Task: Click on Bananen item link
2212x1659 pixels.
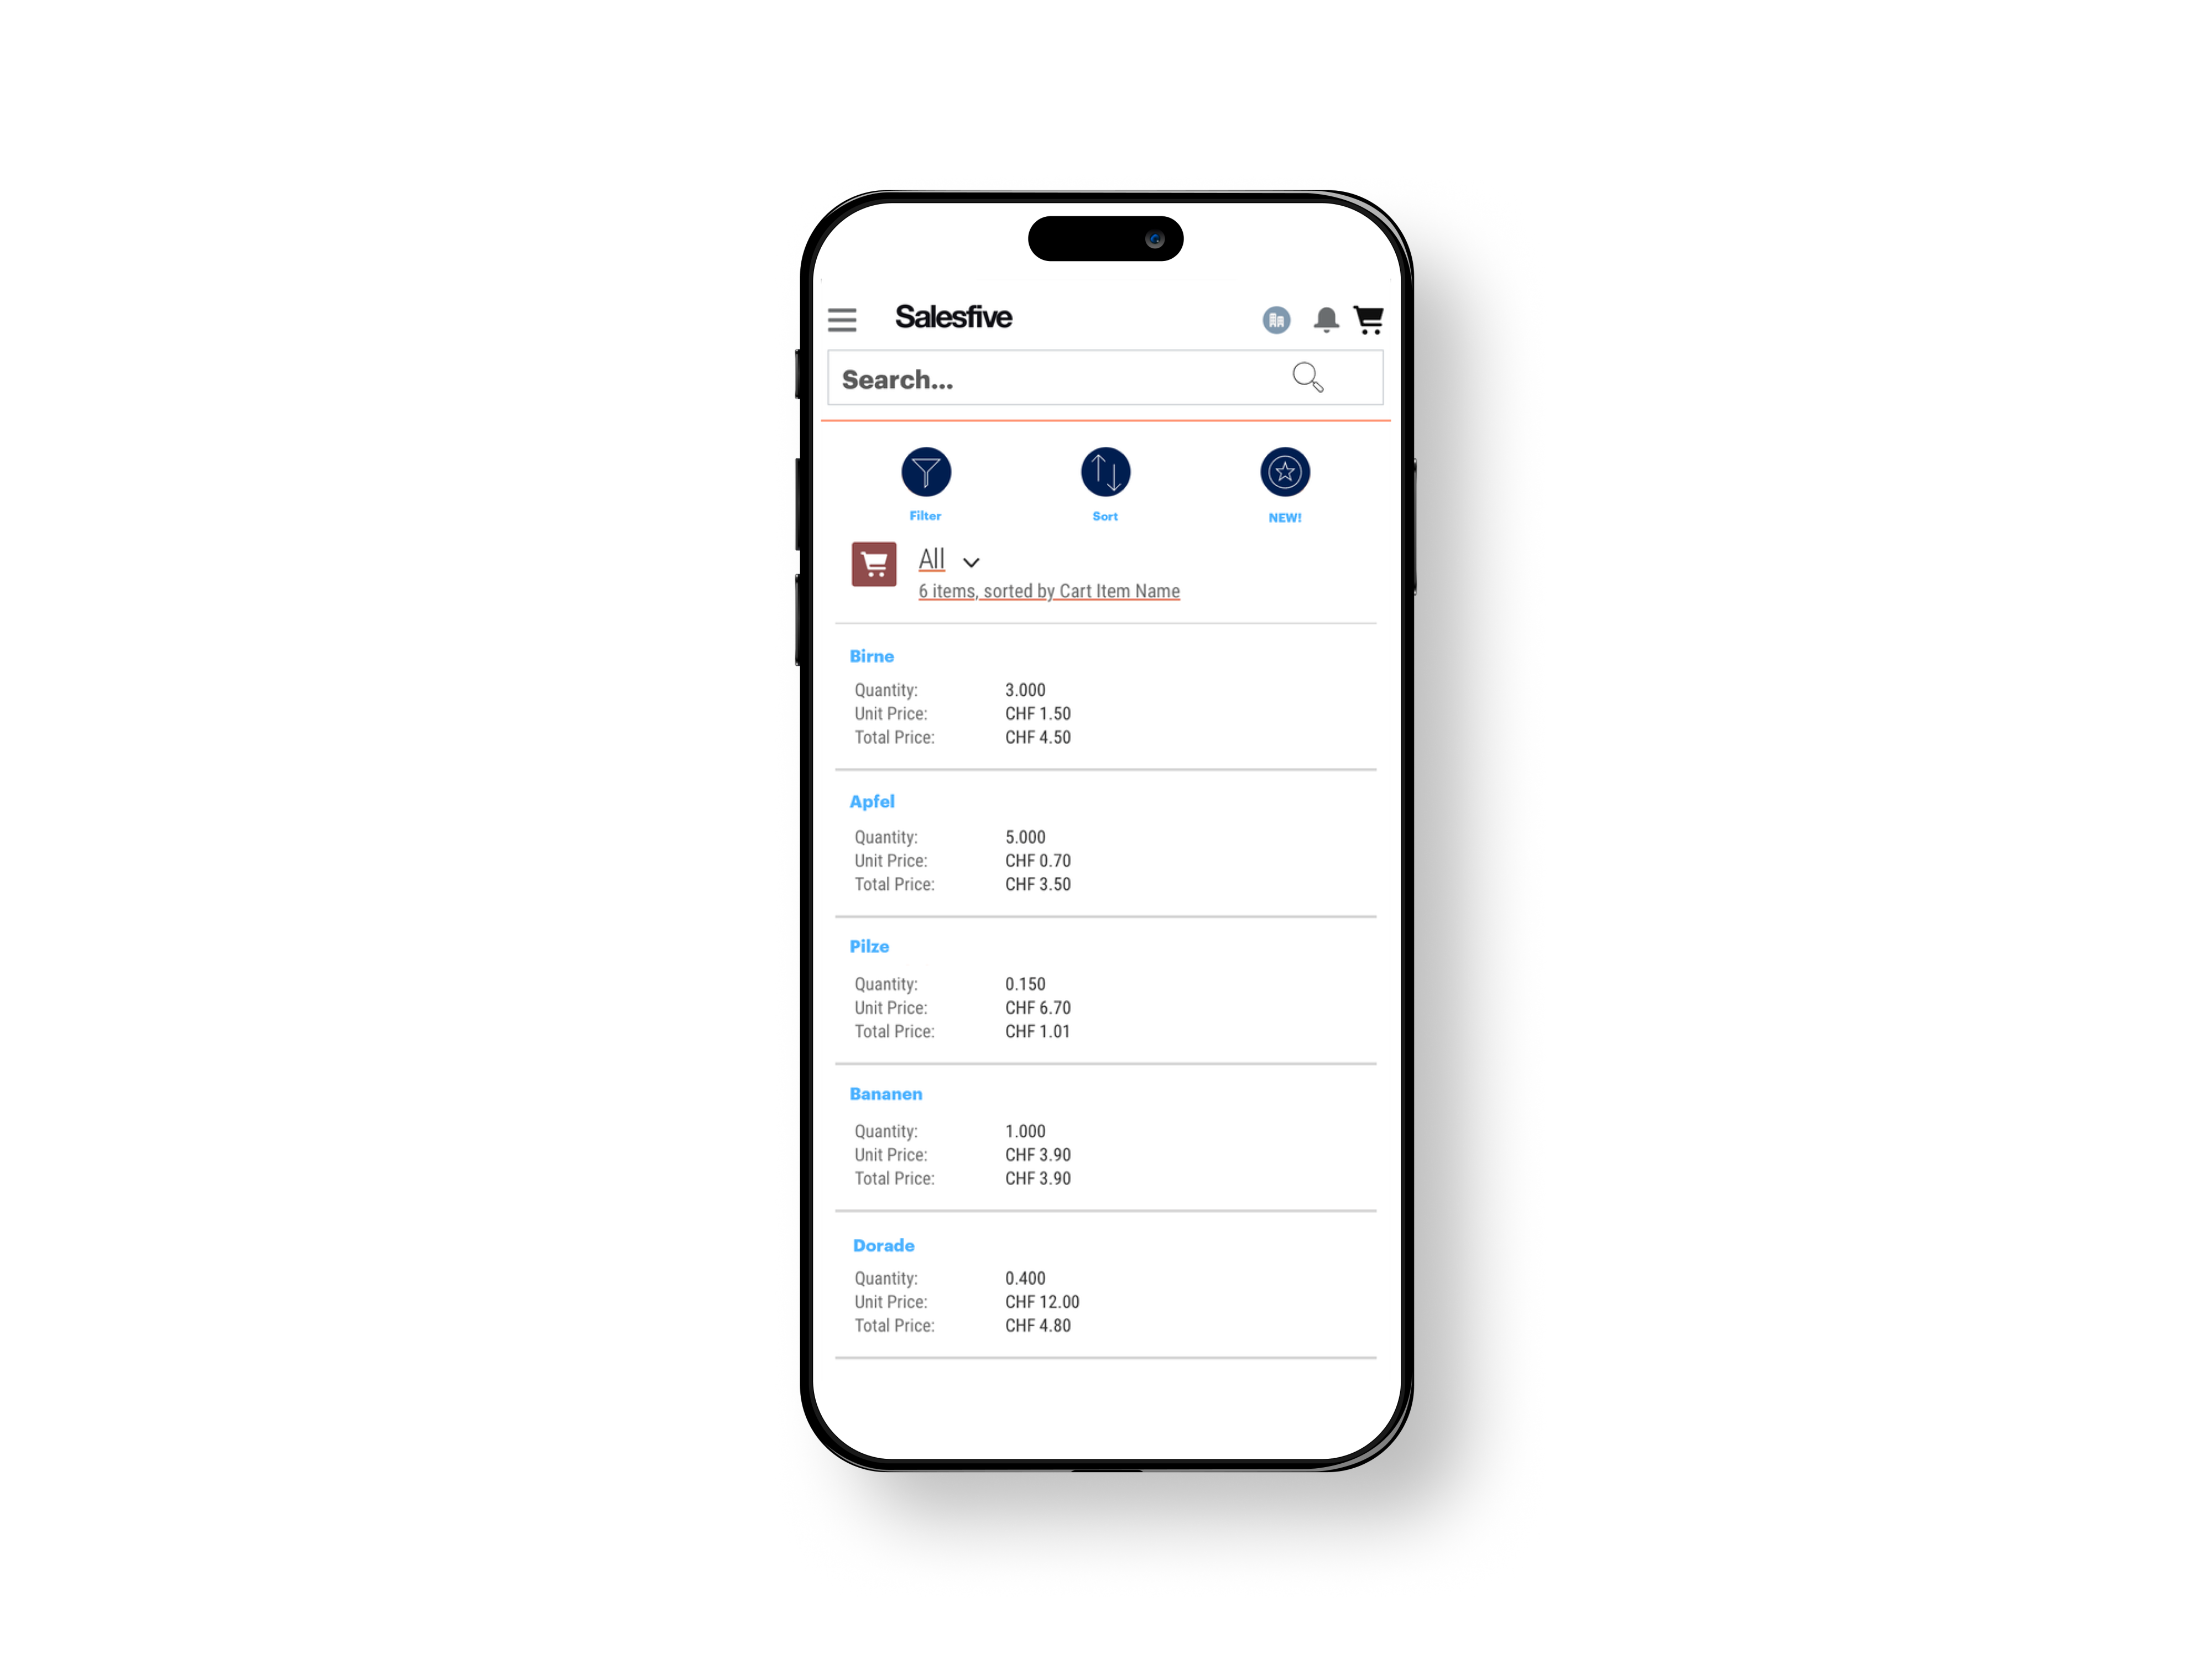Action: pyautogui.click(x=886, y=1093)
